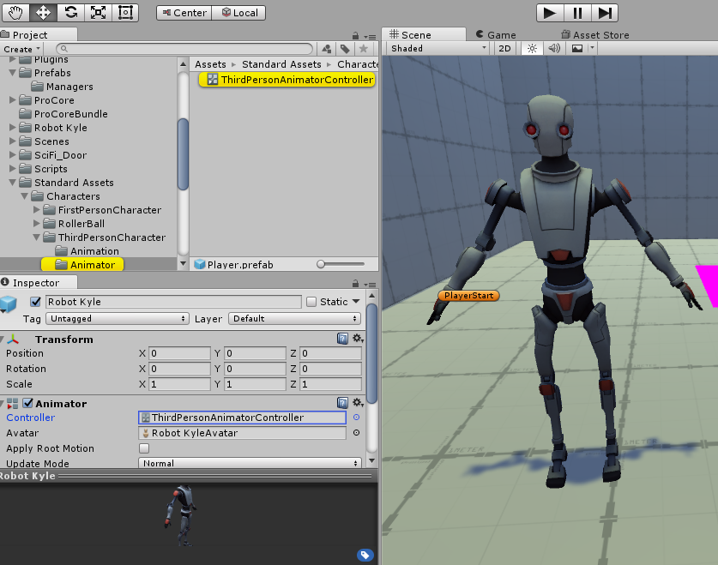Select the Rect transform tool
Screen dimensions: 718x565
point(125,12)
